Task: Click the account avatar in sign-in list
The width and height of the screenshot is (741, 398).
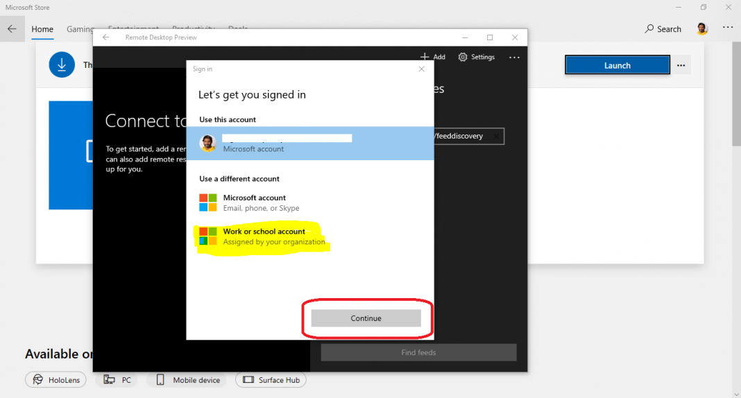Action: coord(208,143)
